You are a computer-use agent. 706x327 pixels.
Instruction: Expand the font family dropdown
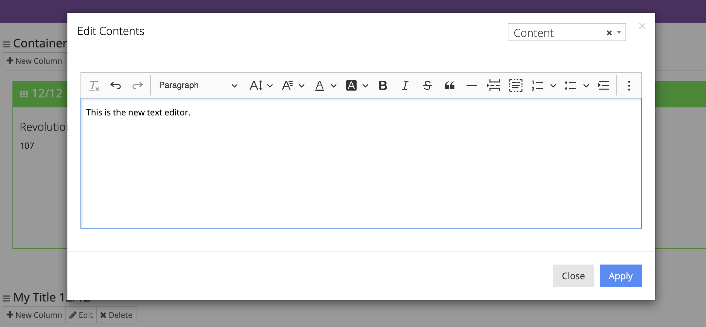coord(293,86)
